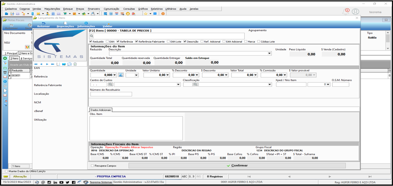
Task: Select the Dados Adicionais tab
Action: click(x=101, y=110)
